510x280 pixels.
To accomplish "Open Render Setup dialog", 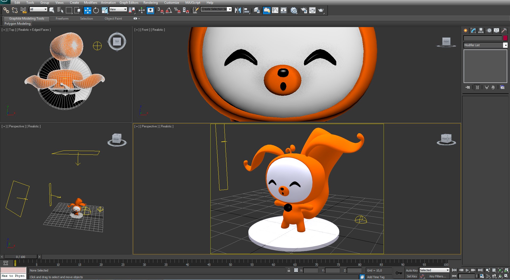I will point(304,10).
